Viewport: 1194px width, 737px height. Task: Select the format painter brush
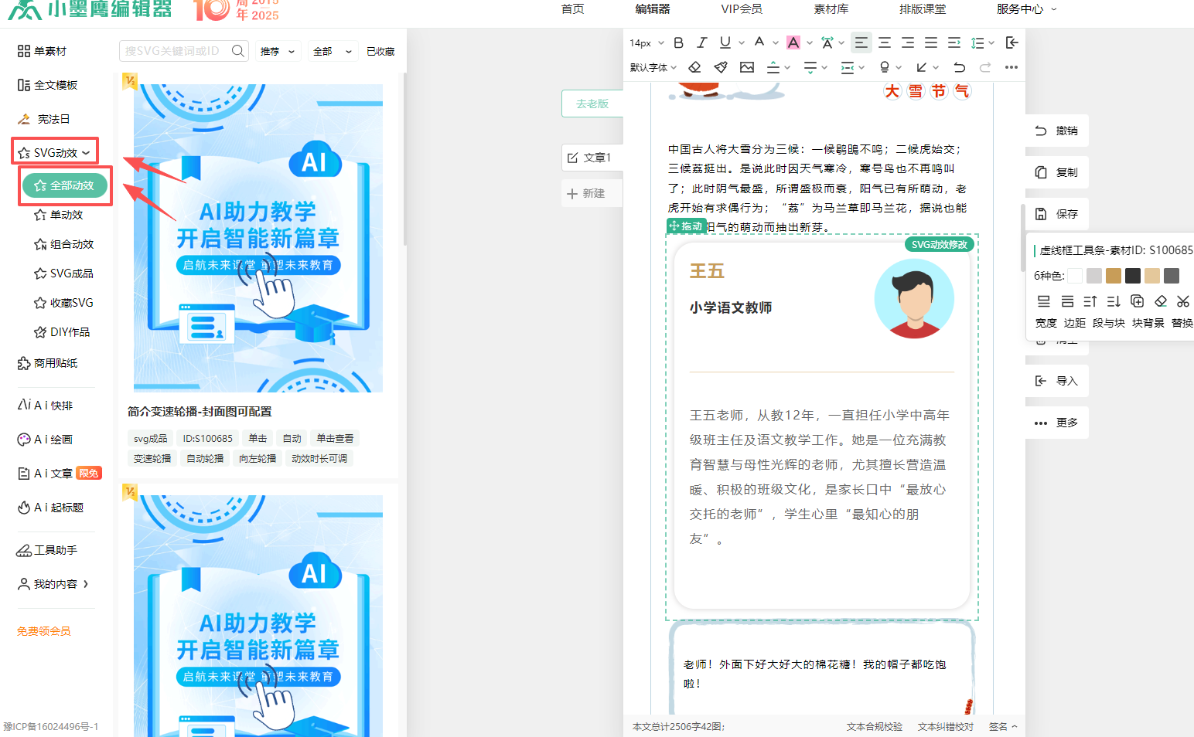[x=721, y=67]
